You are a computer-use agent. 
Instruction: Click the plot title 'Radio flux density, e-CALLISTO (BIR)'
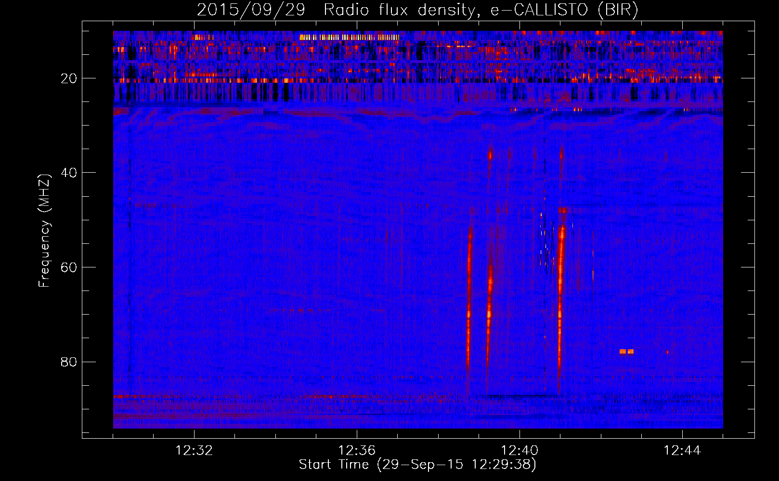(480, 10)
